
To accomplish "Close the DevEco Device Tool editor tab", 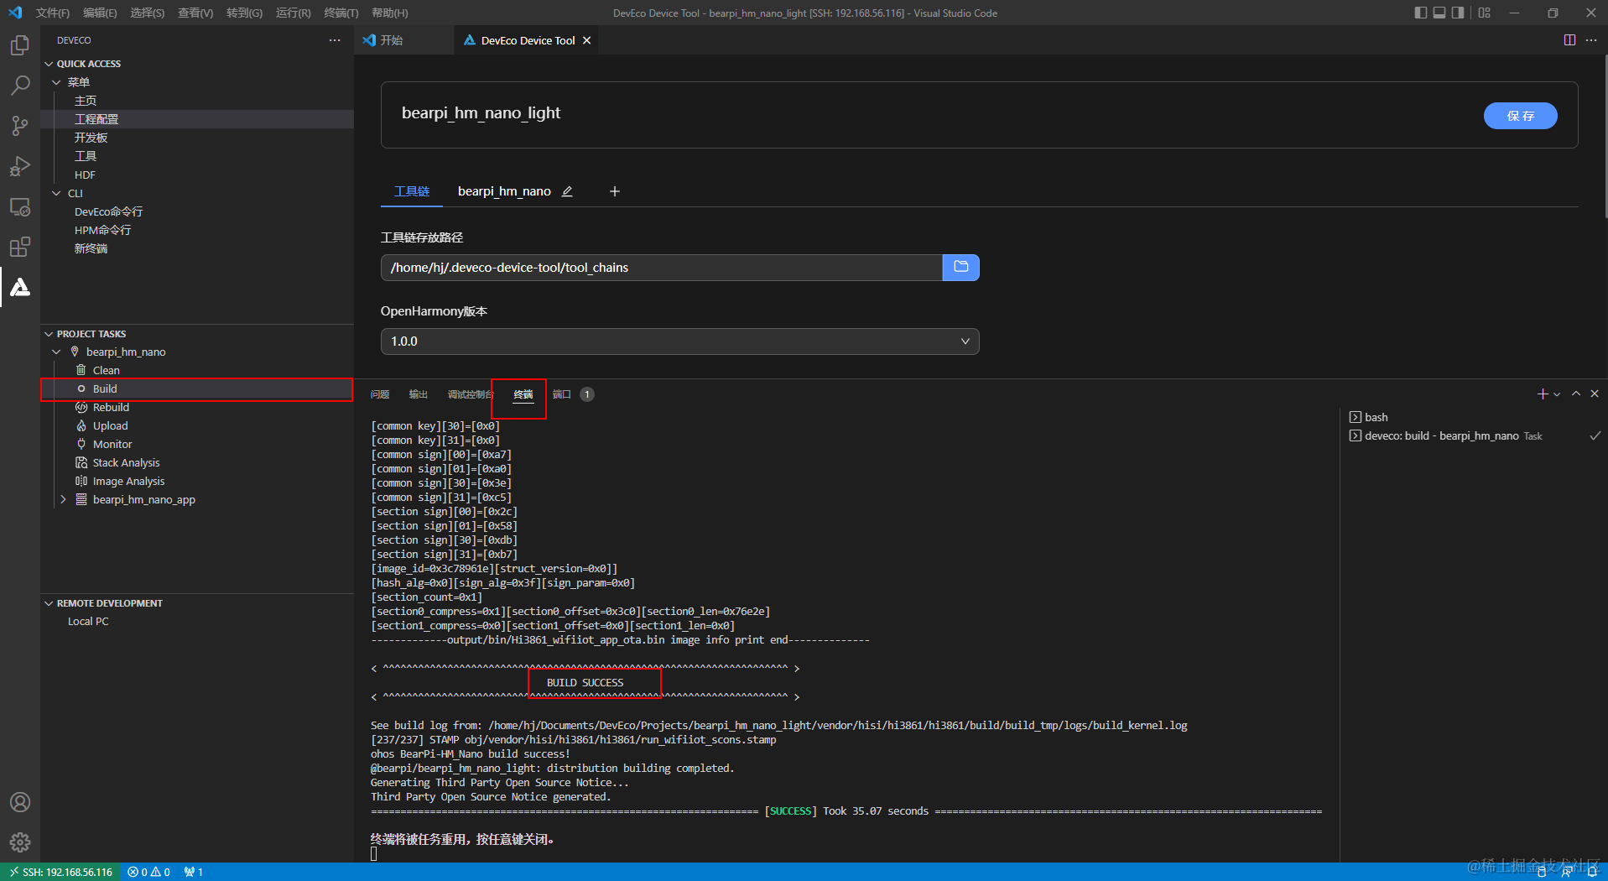I will (587, 40).
